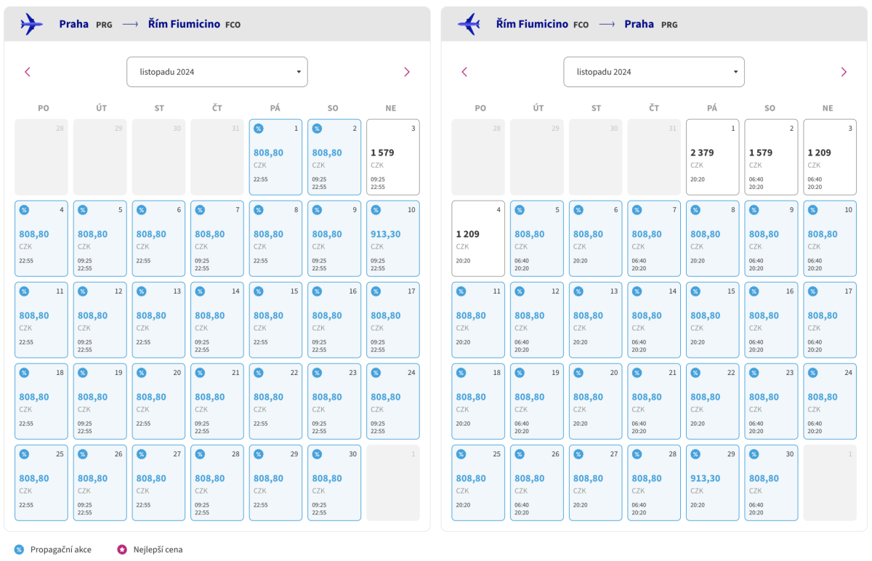Select November 1 return for 2 379 CZK
This screenshot has height=561, width=872.
tap(712, 157)
